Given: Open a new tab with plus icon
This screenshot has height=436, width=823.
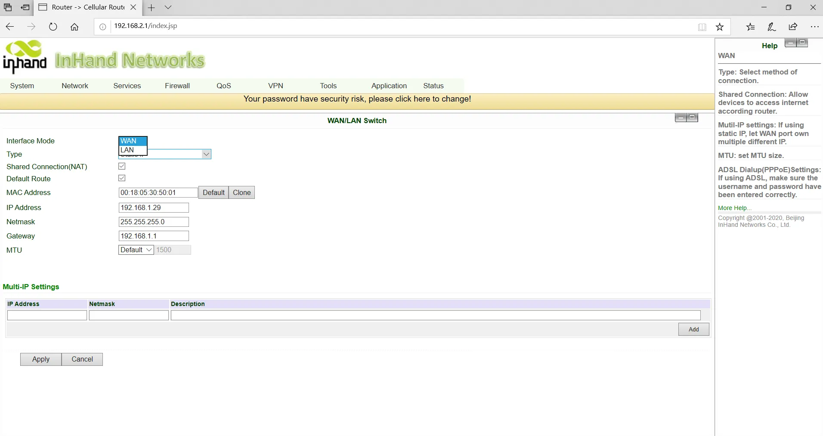Looking at the screenshot, I should [151, 7].
